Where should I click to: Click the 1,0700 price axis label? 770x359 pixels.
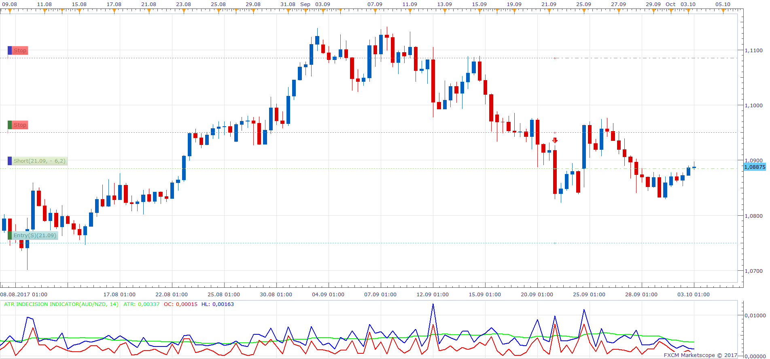(x=754, y=271)
